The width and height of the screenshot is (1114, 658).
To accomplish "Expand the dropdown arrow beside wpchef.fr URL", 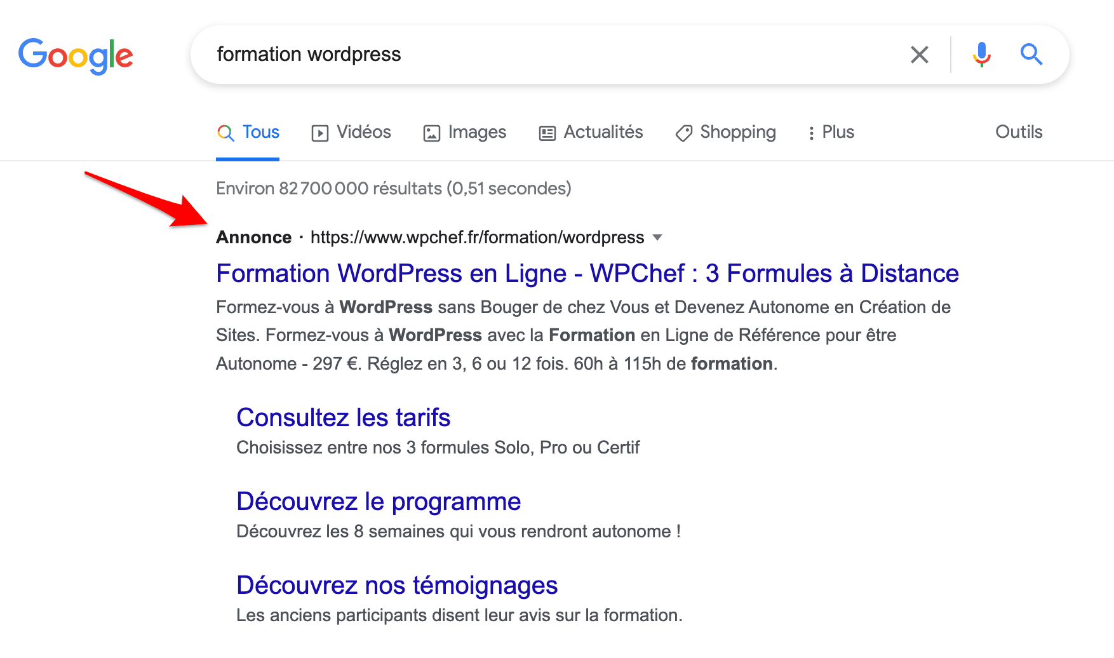I will 657,238.
